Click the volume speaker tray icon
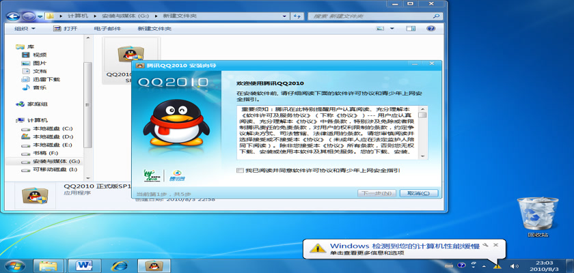The image size is (574, 273). click(514, 265)
